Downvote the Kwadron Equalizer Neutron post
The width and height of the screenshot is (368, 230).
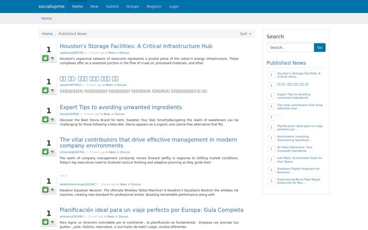pyautogui.click(x=52, y=190)
